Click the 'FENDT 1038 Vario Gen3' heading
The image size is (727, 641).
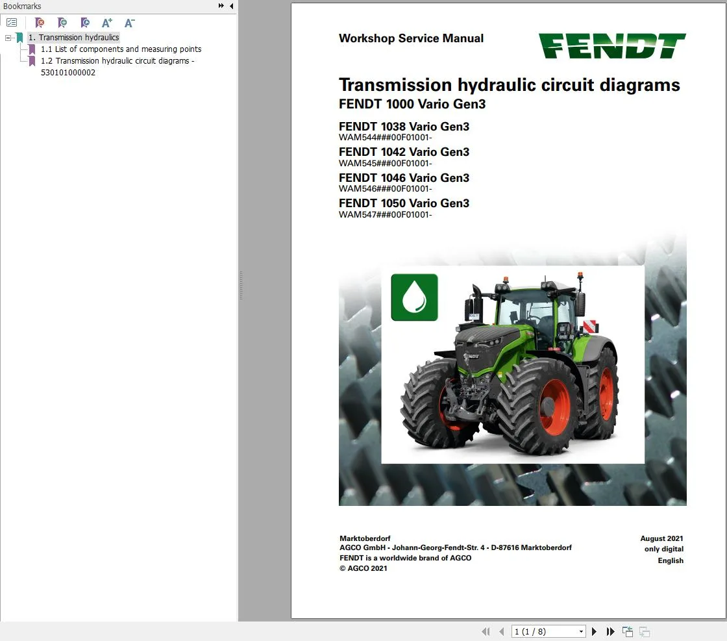point(404,127)
